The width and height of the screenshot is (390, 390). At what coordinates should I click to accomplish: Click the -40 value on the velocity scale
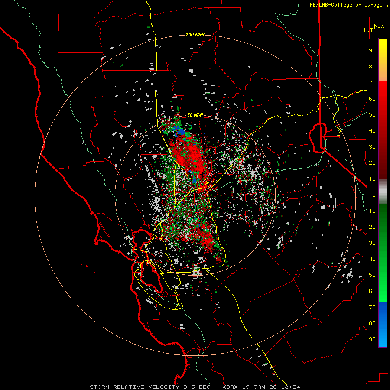click(370, 259)
